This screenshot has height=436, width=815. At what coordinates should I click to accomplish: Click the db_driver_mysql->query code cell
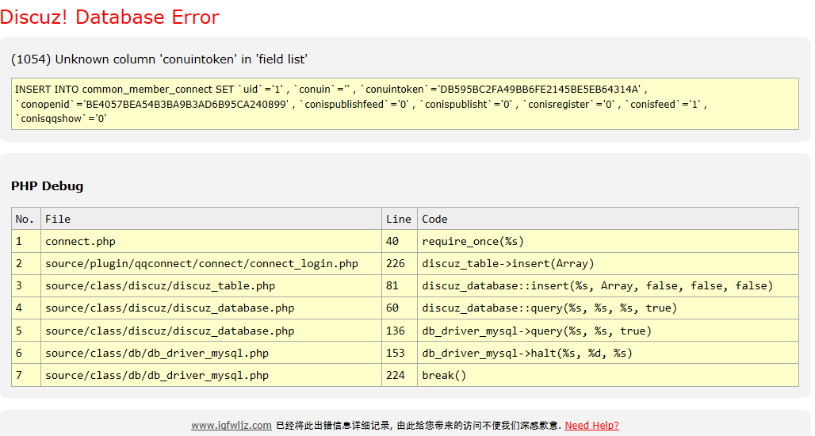click(607, 331)
